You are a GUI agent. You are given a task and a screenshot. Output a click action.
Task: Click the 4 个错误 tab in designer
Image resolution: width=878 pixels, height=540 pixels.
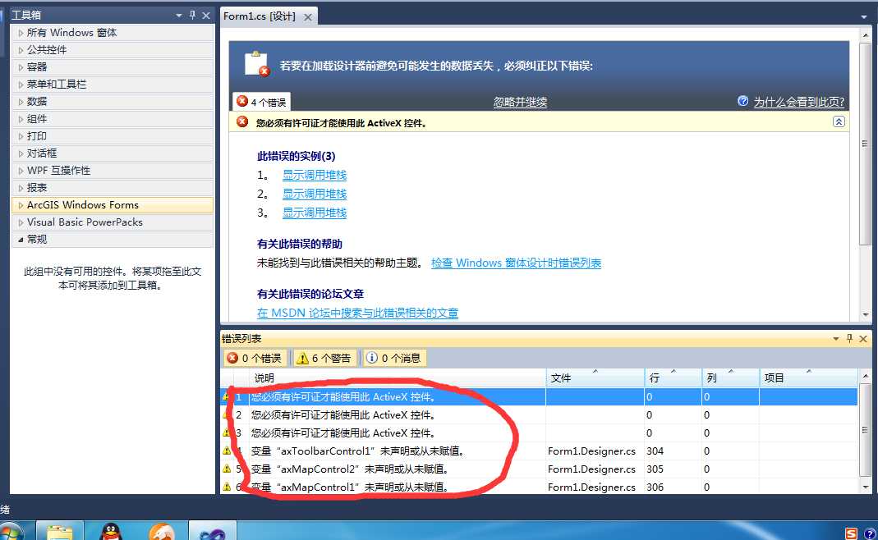pyautogui.click(x=261, y=102)
